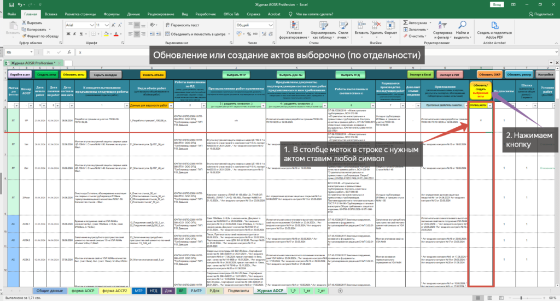Open the number format Общий dropdown
The width and height of the screenshot is (560, 301).
click(x=271, y=25)
